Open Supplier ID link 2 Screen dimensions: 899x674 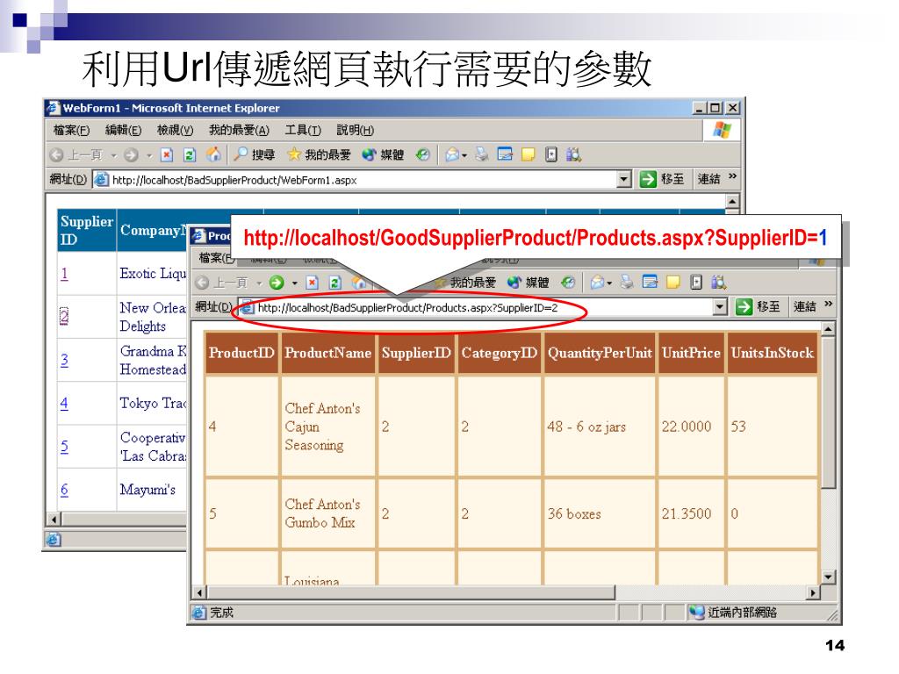[x=64, y=316]
